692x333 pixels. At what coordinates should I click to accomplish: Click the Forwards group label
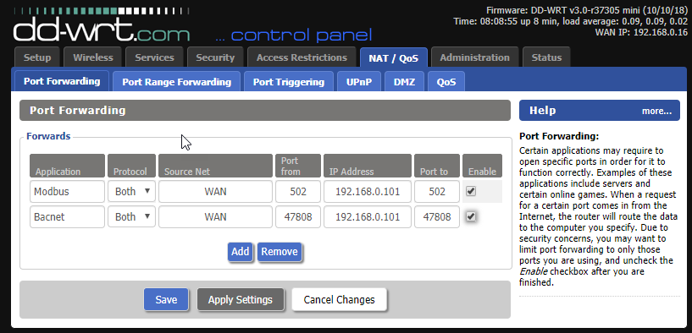click(x=48, y=136)
